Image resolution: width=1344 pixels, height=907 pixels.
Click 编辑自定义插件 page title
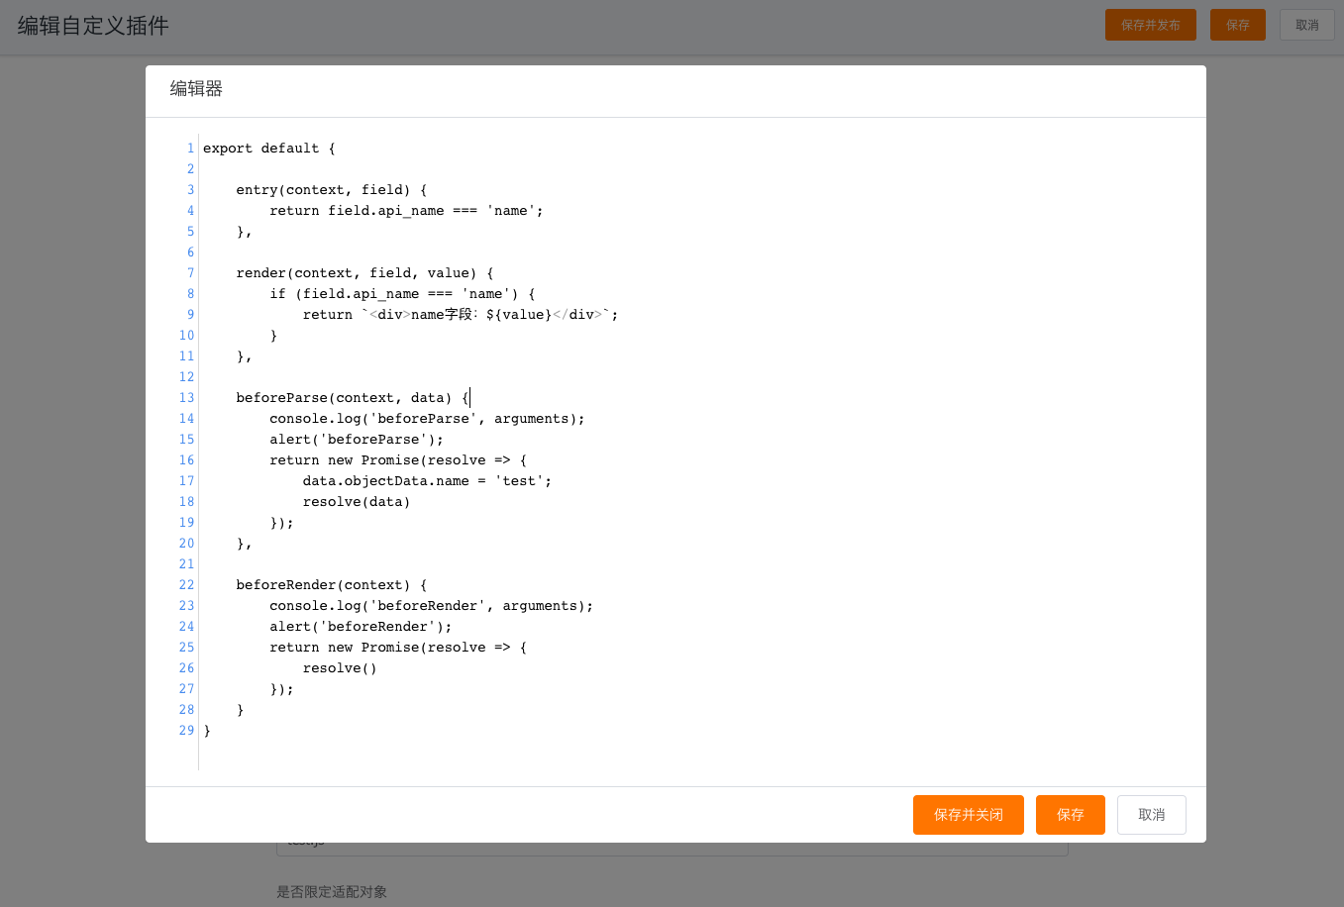click(93, 26)
